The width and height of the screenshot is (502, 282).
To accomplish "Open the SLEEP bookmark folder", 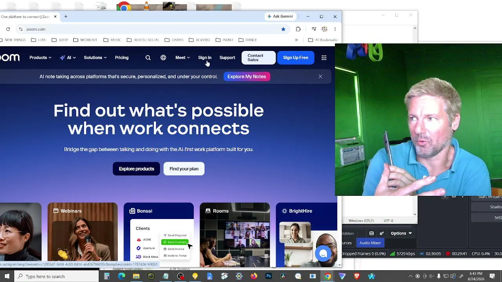I will tap(60, 40).
